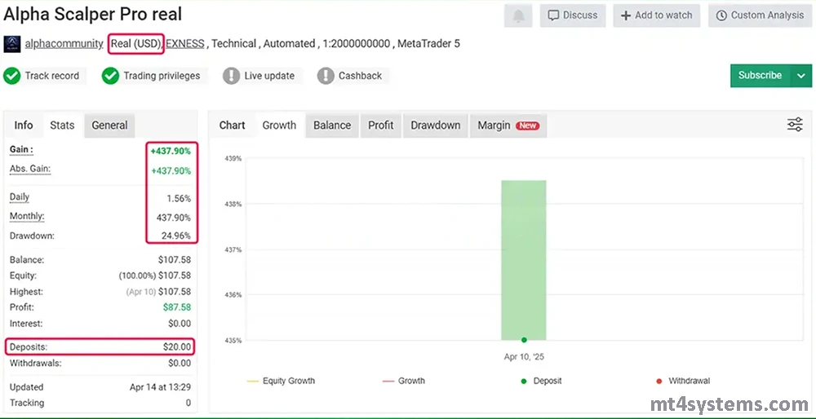The image size is (816, 419).
Task: Toggle Growth legend series
Action: pyautogui.click(x=403, y=381)
